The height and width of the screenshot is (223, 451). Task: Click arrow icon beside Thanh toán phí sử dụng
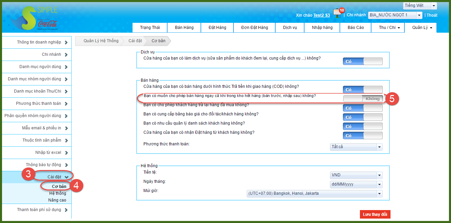pyautogui.click(x=66, y=210)
